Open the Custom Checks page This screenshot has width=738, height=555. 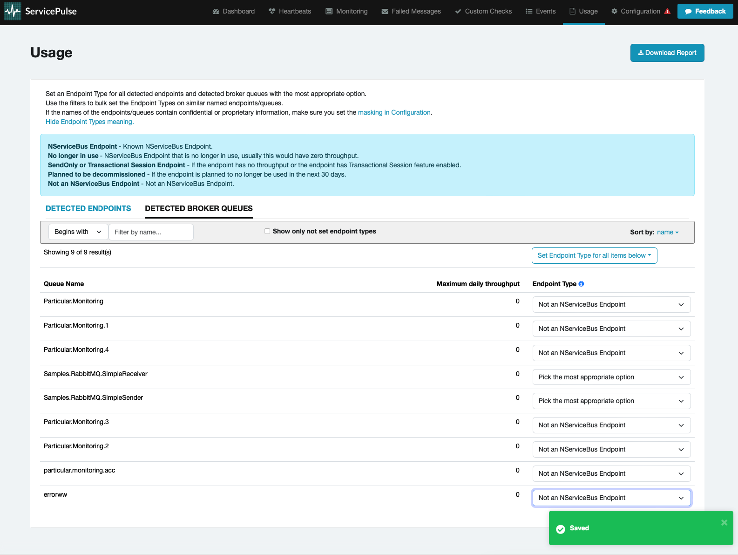point(483,11)
